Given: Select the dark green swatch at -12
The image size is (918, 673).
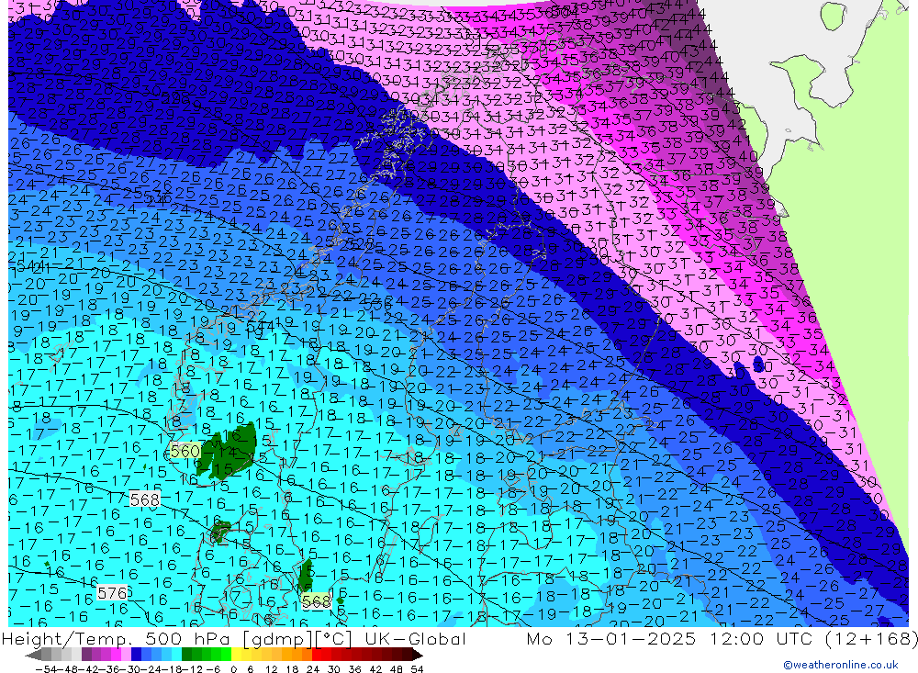Looking at the screenshot, I should [x=186, y=654].
